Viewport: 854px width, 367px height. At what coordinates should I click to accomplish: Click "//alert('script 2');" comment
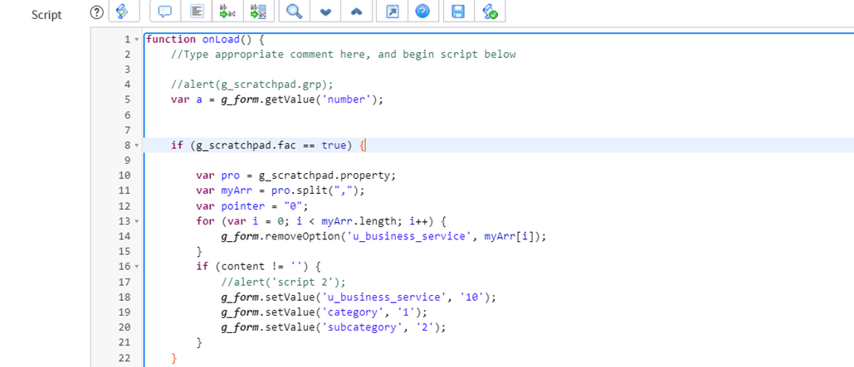(284, 282)
